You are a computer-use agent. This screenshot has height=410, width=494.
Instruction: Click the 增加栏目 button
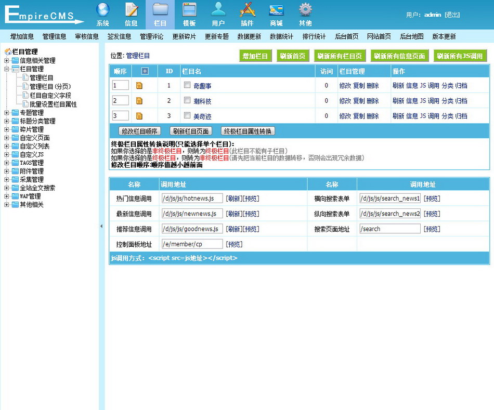[255, 56]
